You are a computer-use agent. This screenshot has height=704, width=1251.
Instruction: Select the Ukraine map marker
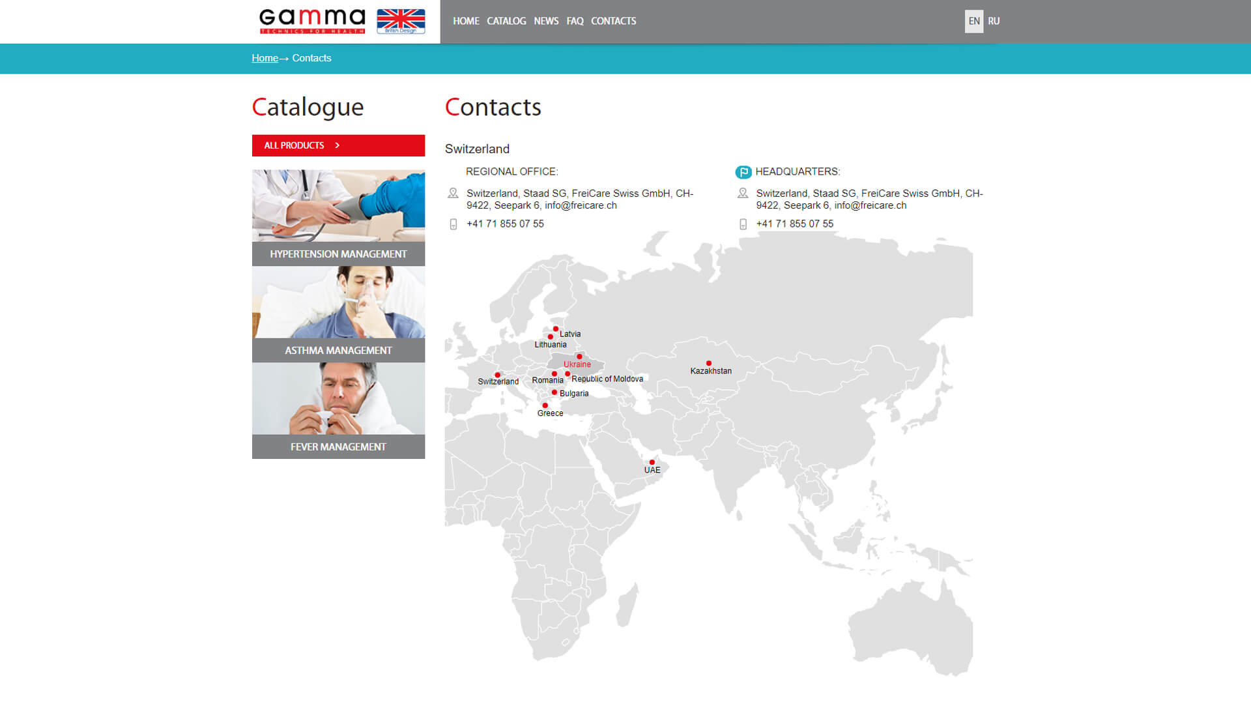coord(579,357)
